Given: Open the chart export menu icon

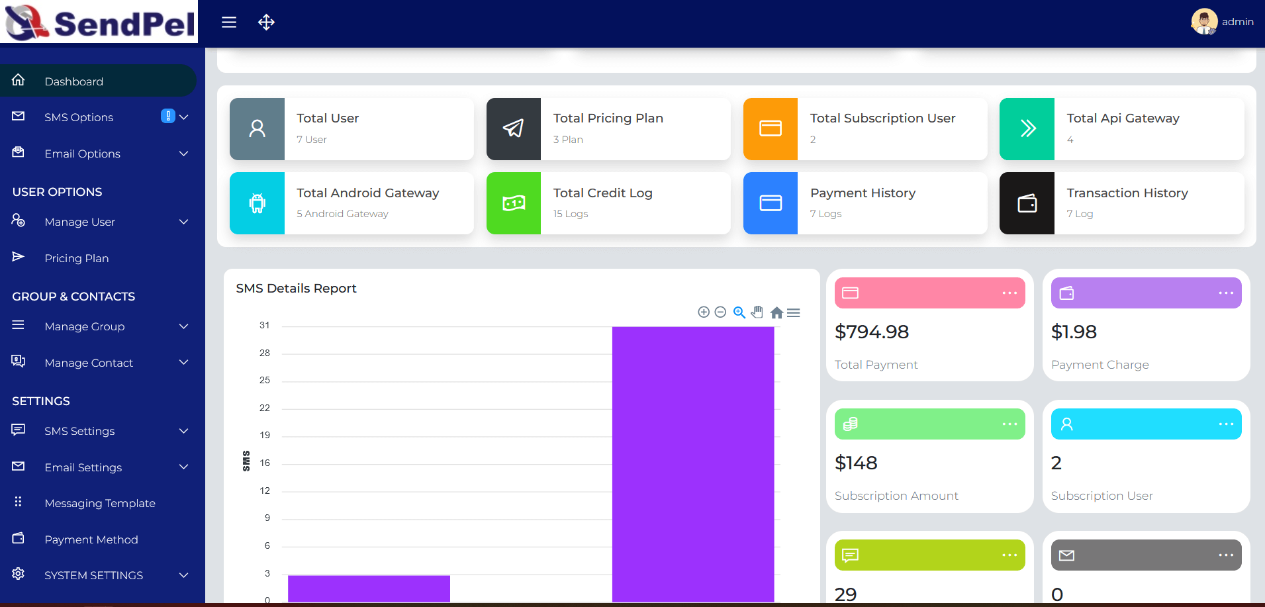Looking at the screenshot, I should coord(794,312).
